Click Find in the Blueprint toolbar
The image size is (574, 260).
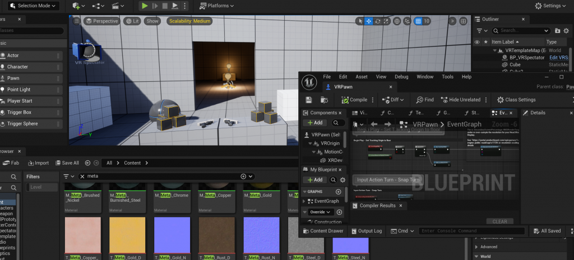pos(425,100)
